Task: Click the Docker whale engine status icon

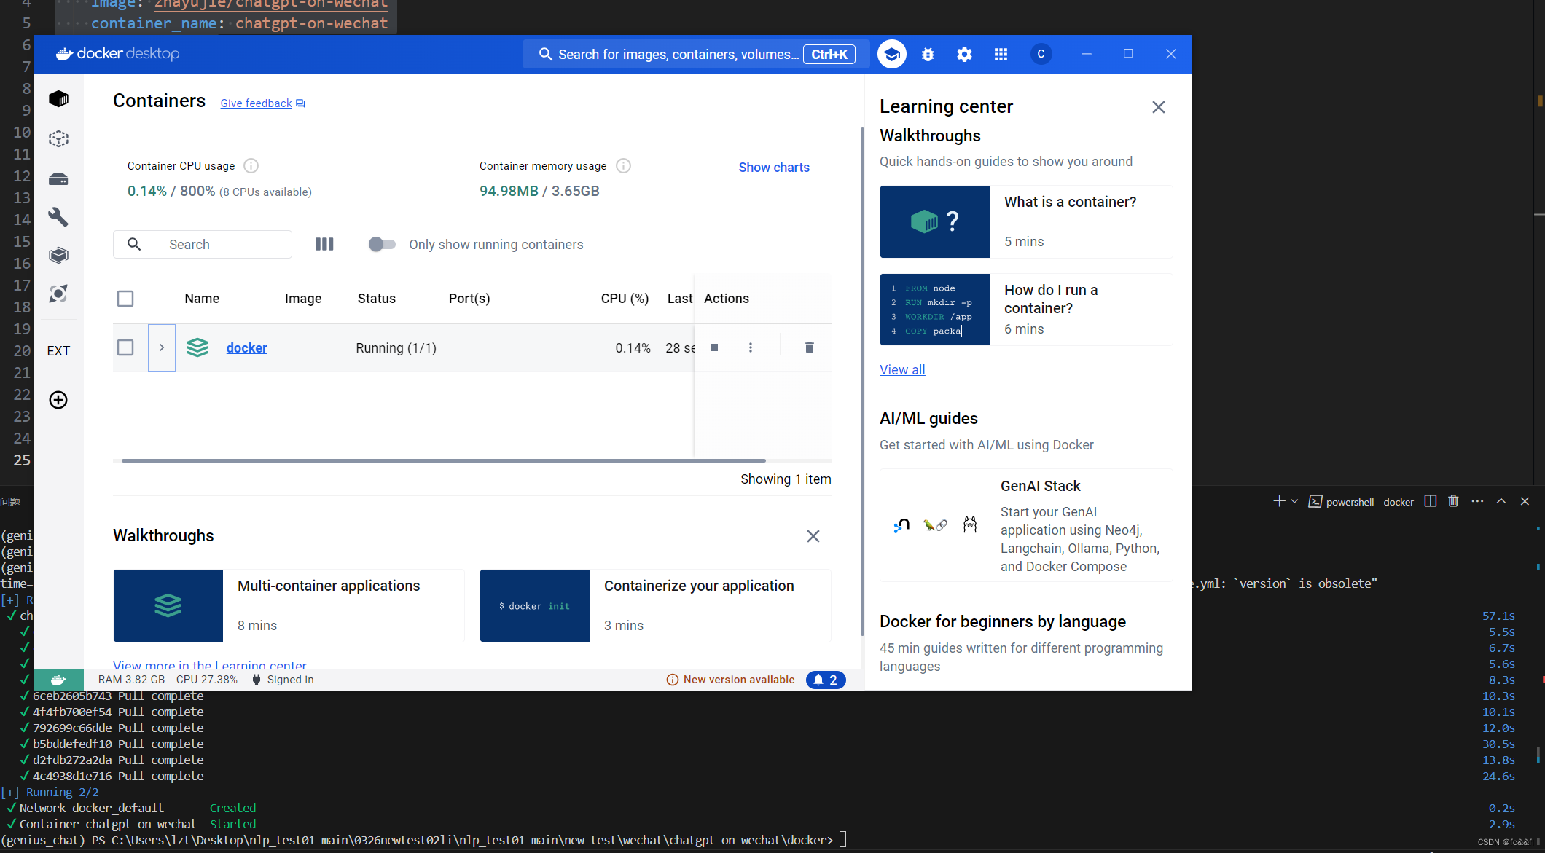Action: [58, 680]
